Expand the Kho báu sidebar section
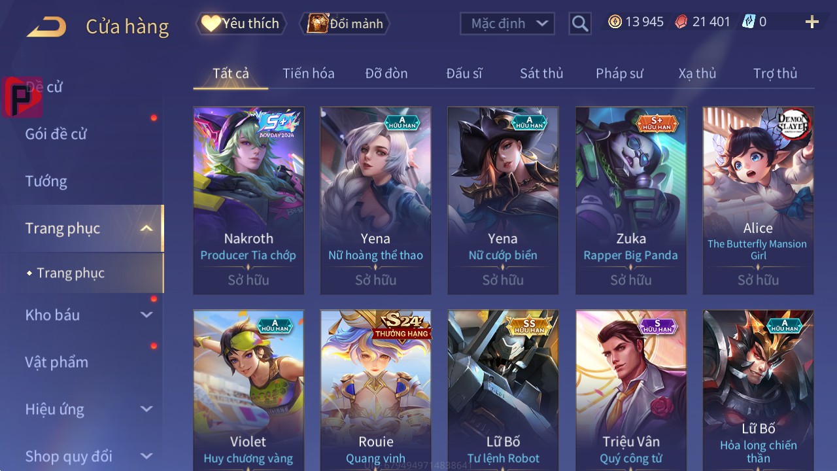Screen dimensions: 837x471 coord(146,315)
